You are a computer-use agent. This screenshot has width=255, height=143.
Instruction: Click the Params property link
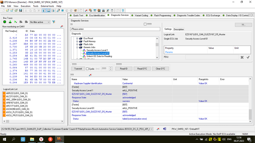pos(169,52)
